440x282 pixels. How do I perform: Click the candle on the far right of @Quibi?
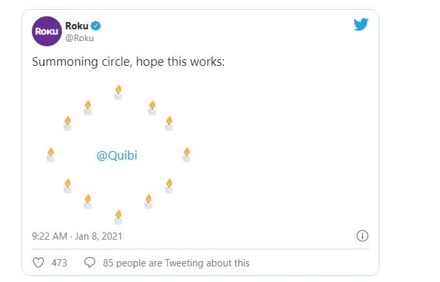pyautogui.click(x=187, y=155)
